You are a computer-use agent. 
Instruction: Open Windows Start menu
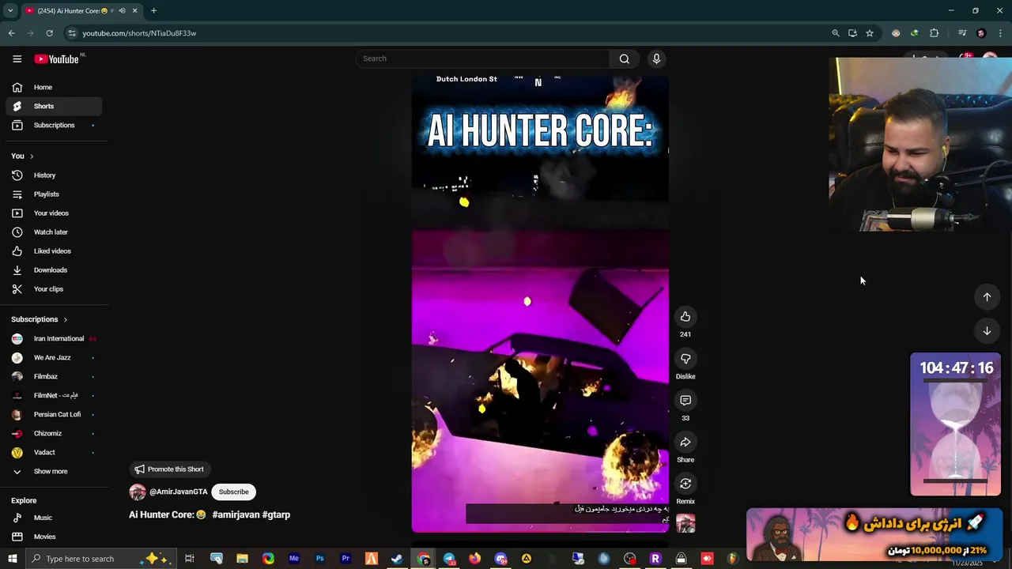(x=12, y=559)
